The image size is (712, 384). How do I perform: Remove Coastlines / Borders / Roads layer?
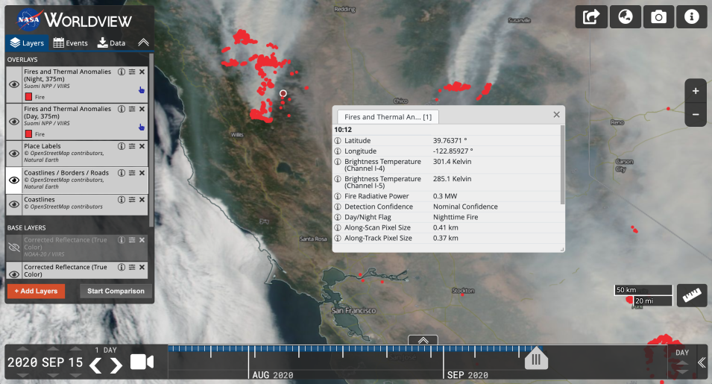pos(142,173)
